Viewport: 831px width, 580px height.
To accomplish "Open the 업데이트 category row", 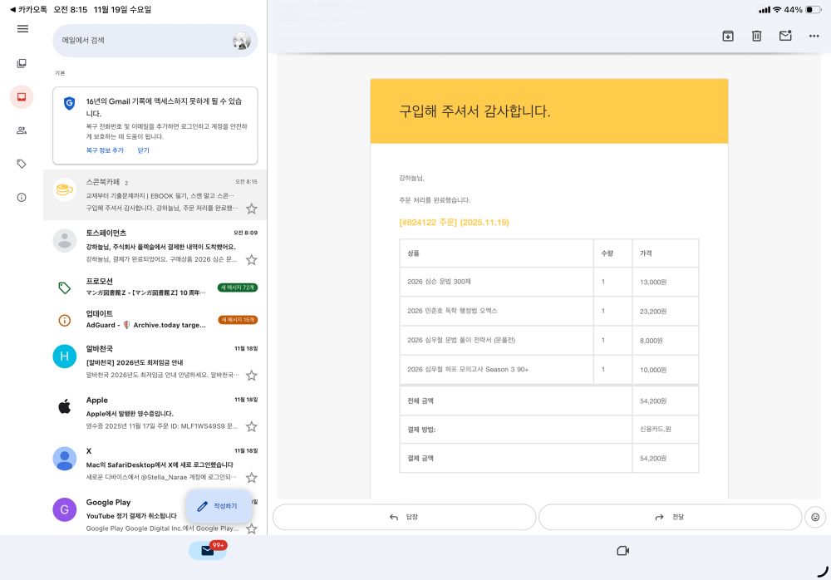I will pos(155,320).
